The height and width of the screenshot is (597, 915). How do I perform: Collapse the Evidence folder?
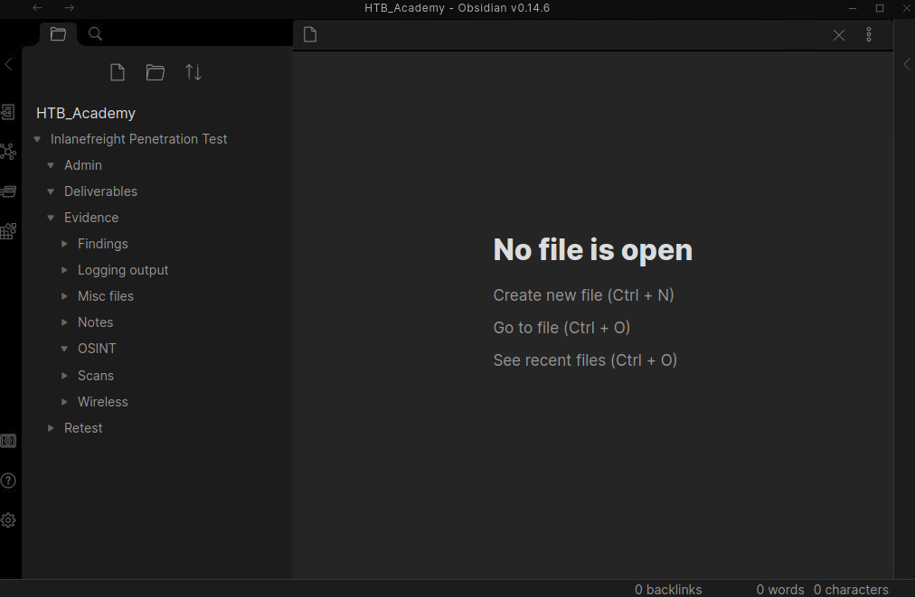52,218
